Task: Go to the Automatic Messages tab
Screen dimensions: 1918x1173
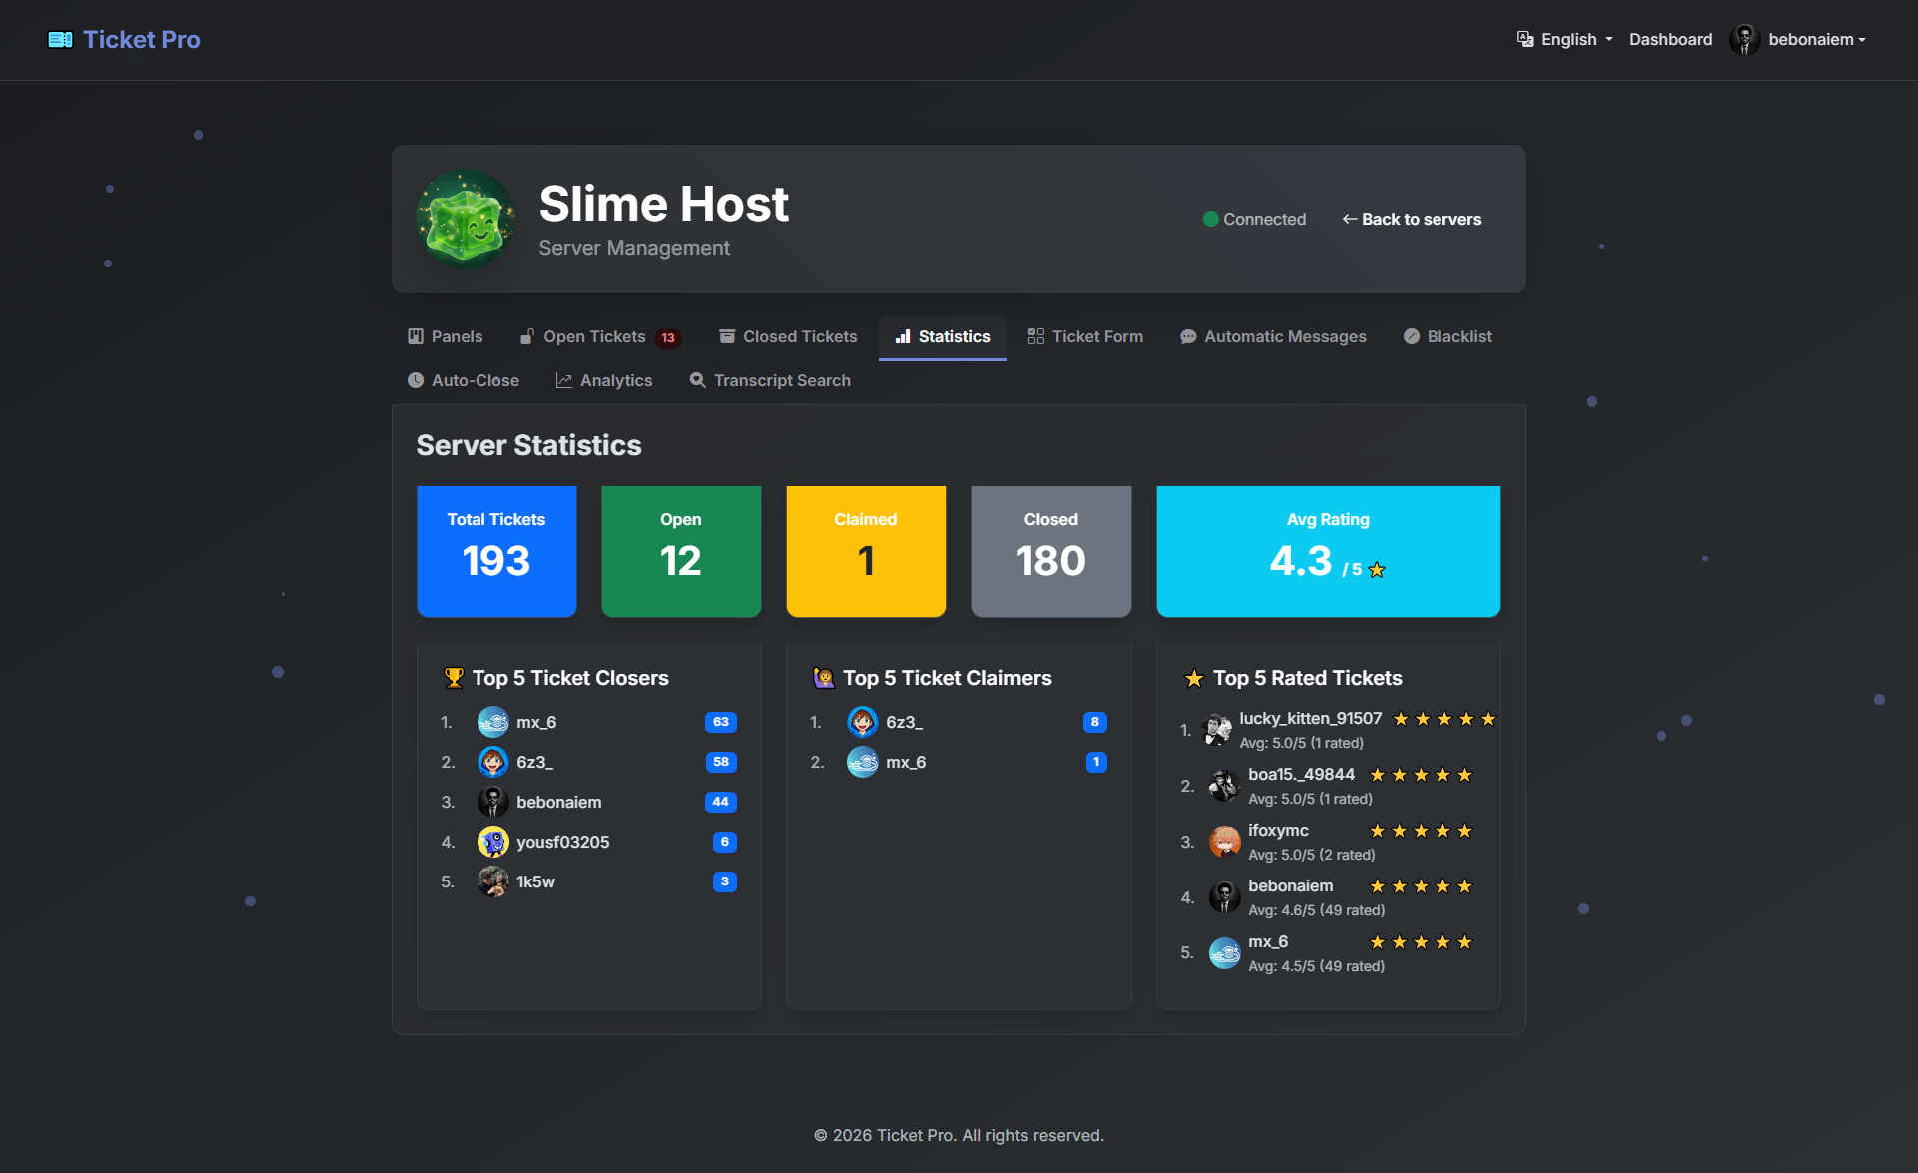Action: click(1274, 336)
